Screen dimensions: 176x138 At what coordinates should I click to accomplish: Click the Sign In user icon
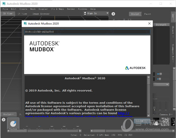point(85,13)
